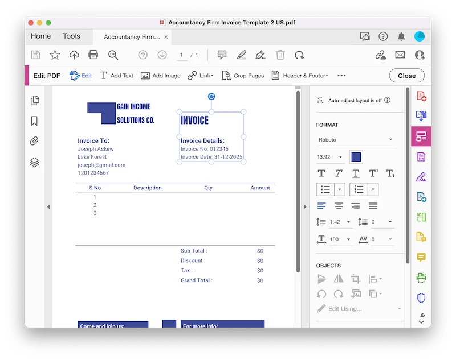Select the Accountancy Firm document tab

pyautogui.click(x=130, y=36)
